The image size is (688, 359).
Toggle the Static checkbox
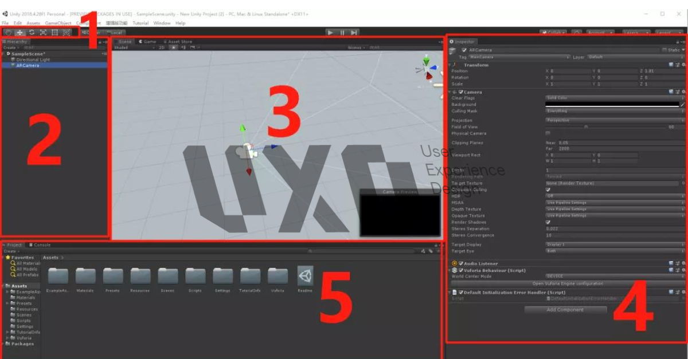(x=664, y=50)
